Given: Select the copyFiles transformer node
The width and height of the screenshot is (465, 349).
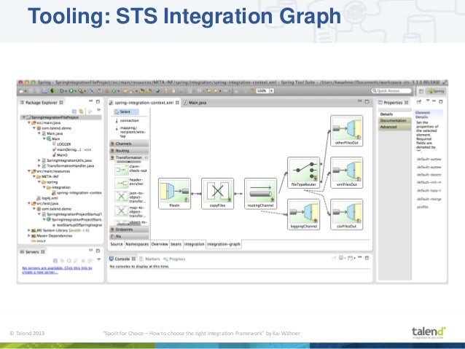Looking at the screenshot, I should [217, 194].
